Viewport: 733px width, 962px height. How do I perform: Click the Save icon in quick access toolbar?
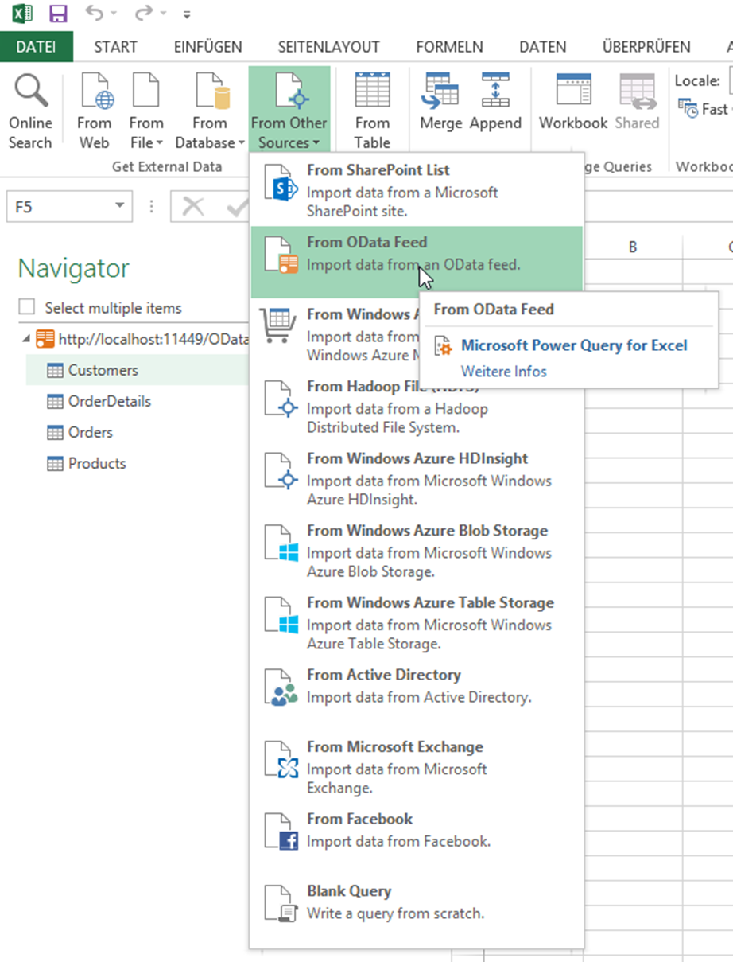(58, 14)
